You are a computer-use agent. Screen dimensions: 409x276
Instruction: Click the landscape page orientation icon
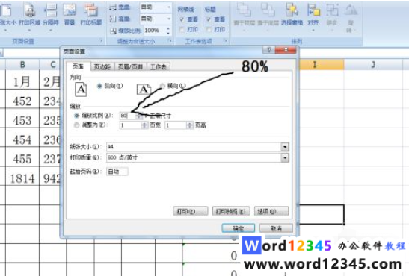pos(144,90)
